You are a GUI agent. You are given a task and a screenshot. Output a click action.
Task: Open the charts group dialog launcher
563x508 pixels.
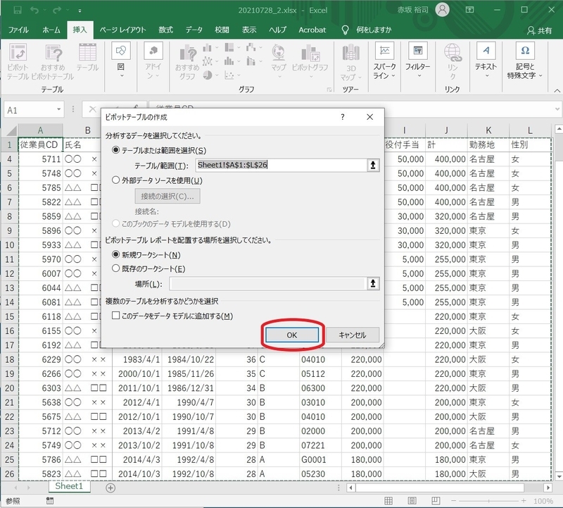pos(329,89)
